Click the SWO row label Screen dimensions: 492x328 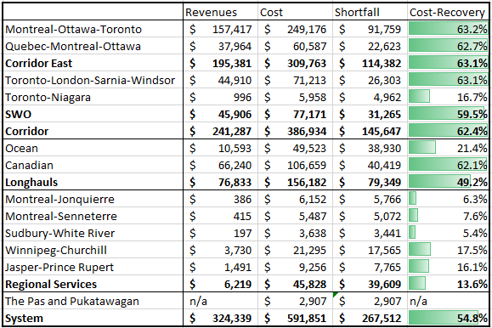pos(18,114)
